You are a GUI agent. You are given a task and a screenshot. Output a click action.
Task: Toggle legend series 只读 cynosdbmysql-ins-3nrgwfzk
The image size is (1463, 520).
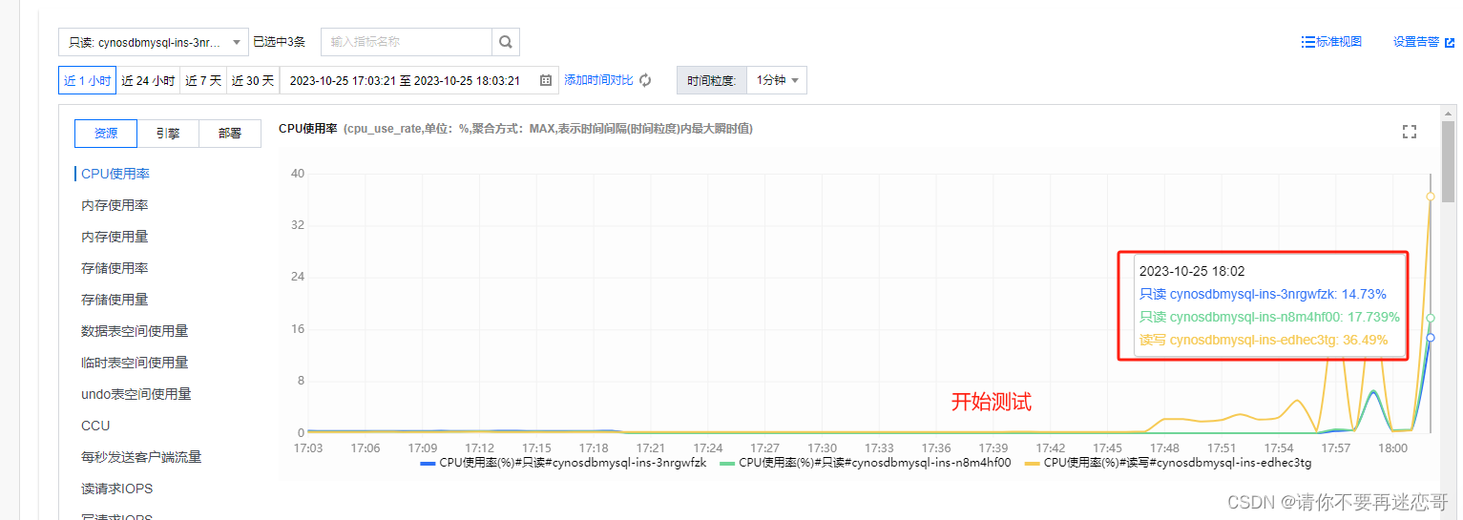pos(563,463)
